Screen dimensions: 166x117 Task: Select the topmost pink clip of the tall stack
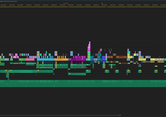[90, 43]
